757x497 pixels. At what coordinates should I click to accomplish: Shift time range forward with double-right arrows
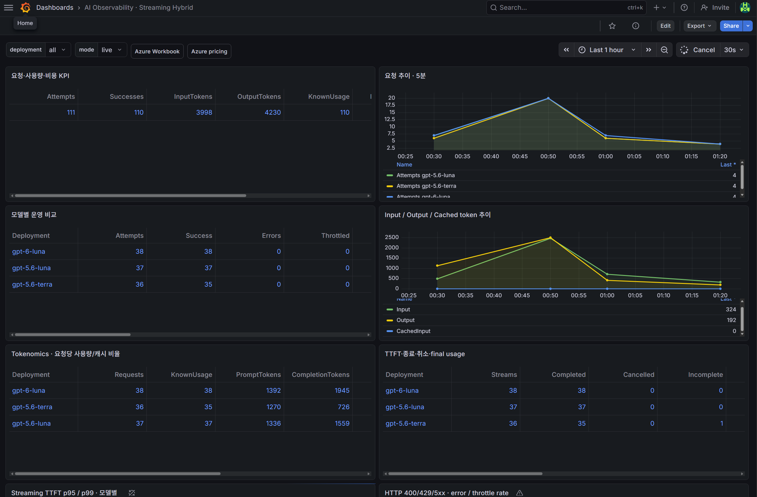tap(648, 50)
